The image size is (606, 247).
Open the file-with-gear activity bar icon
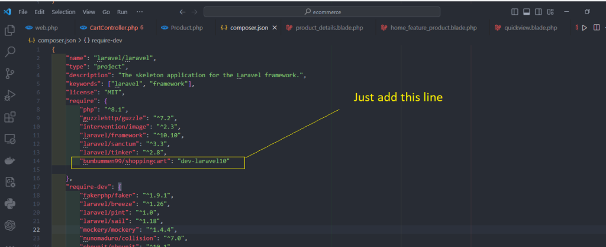(x=9, y=182)
